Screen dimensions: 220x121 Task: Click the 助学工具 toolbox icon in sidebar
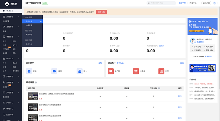(x=4, y=59)
